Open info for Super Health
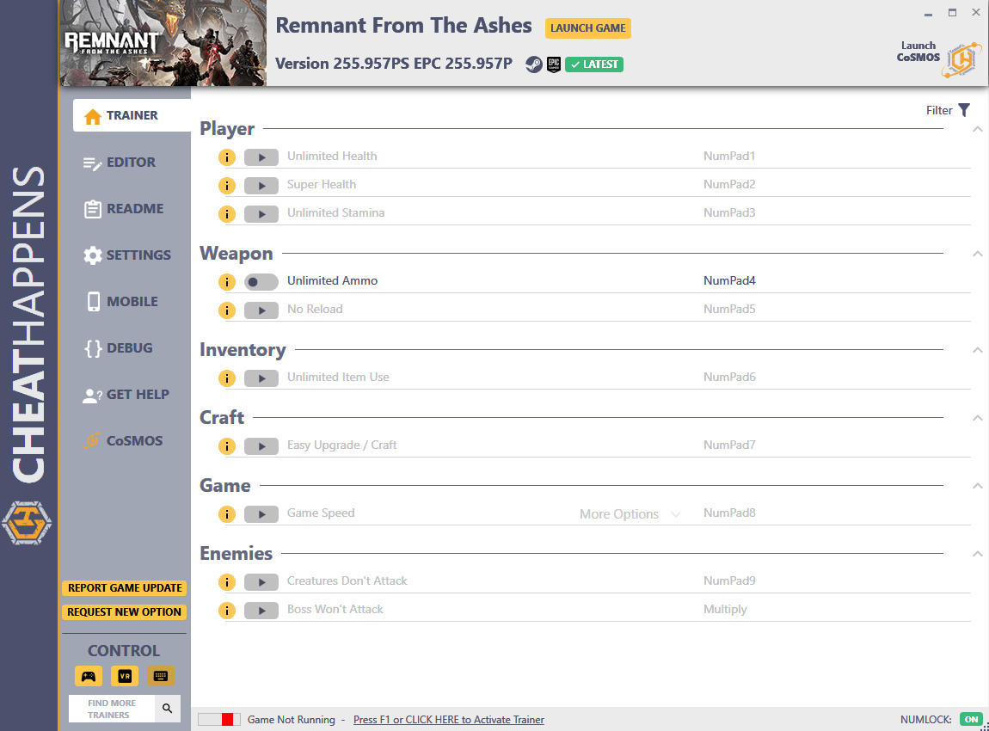Screen dimensions: 989x731 (x=227, y=186)
